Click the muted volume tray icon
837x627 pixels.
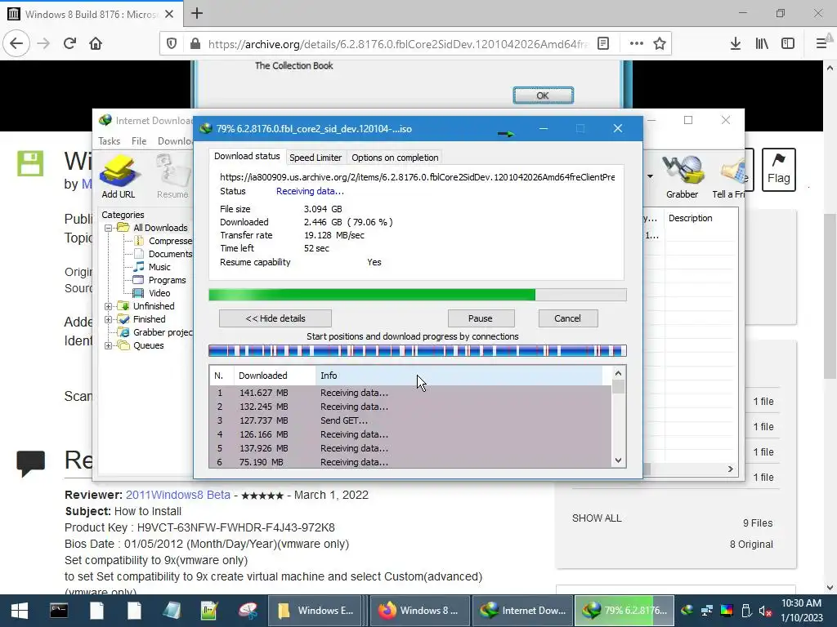coord(765,611)
